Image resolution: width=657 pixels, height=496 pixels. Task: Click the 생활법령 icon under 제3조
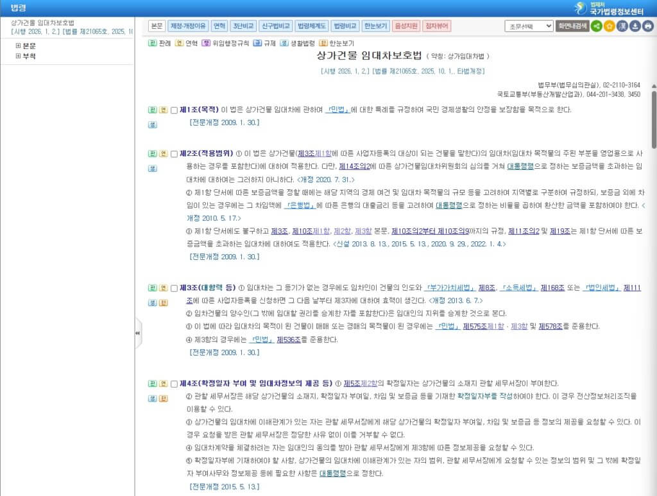153,302
